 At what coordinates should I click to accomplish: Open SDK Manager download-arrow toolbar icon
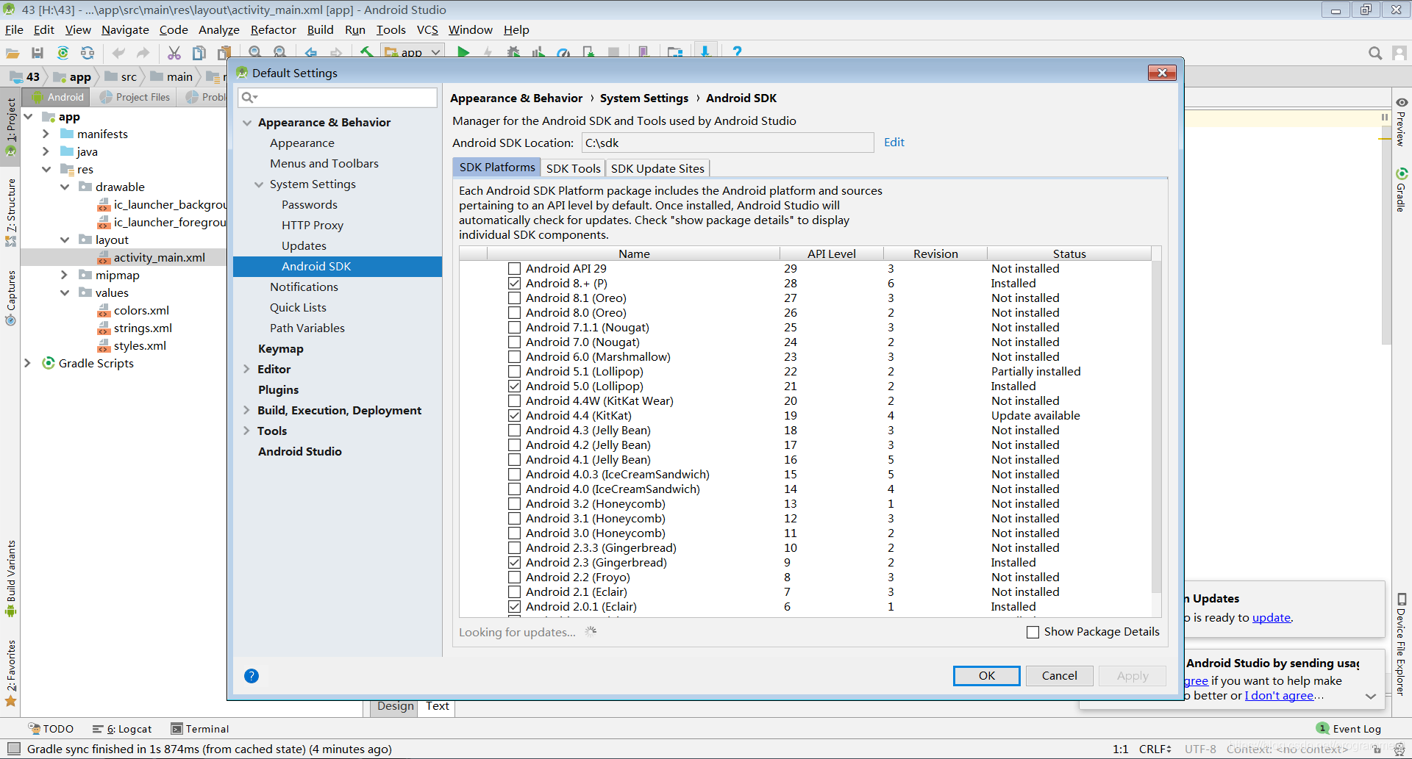click(705, 52)
